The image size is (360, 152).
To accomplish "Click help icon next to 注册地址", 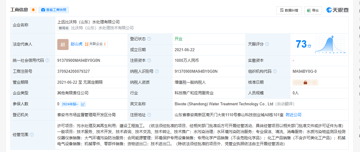I will [149, 115].
